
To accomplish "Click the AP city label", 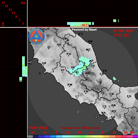I will [91, 61].
